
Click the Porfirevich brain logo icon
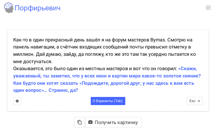coord(9,8)
